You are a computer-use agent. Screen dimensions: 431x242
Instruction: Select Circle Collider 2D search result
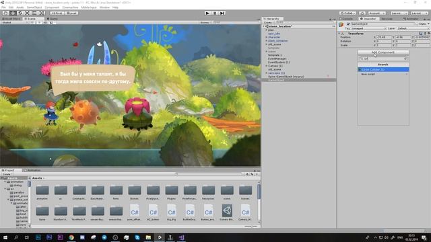click(x=383, y=70)
